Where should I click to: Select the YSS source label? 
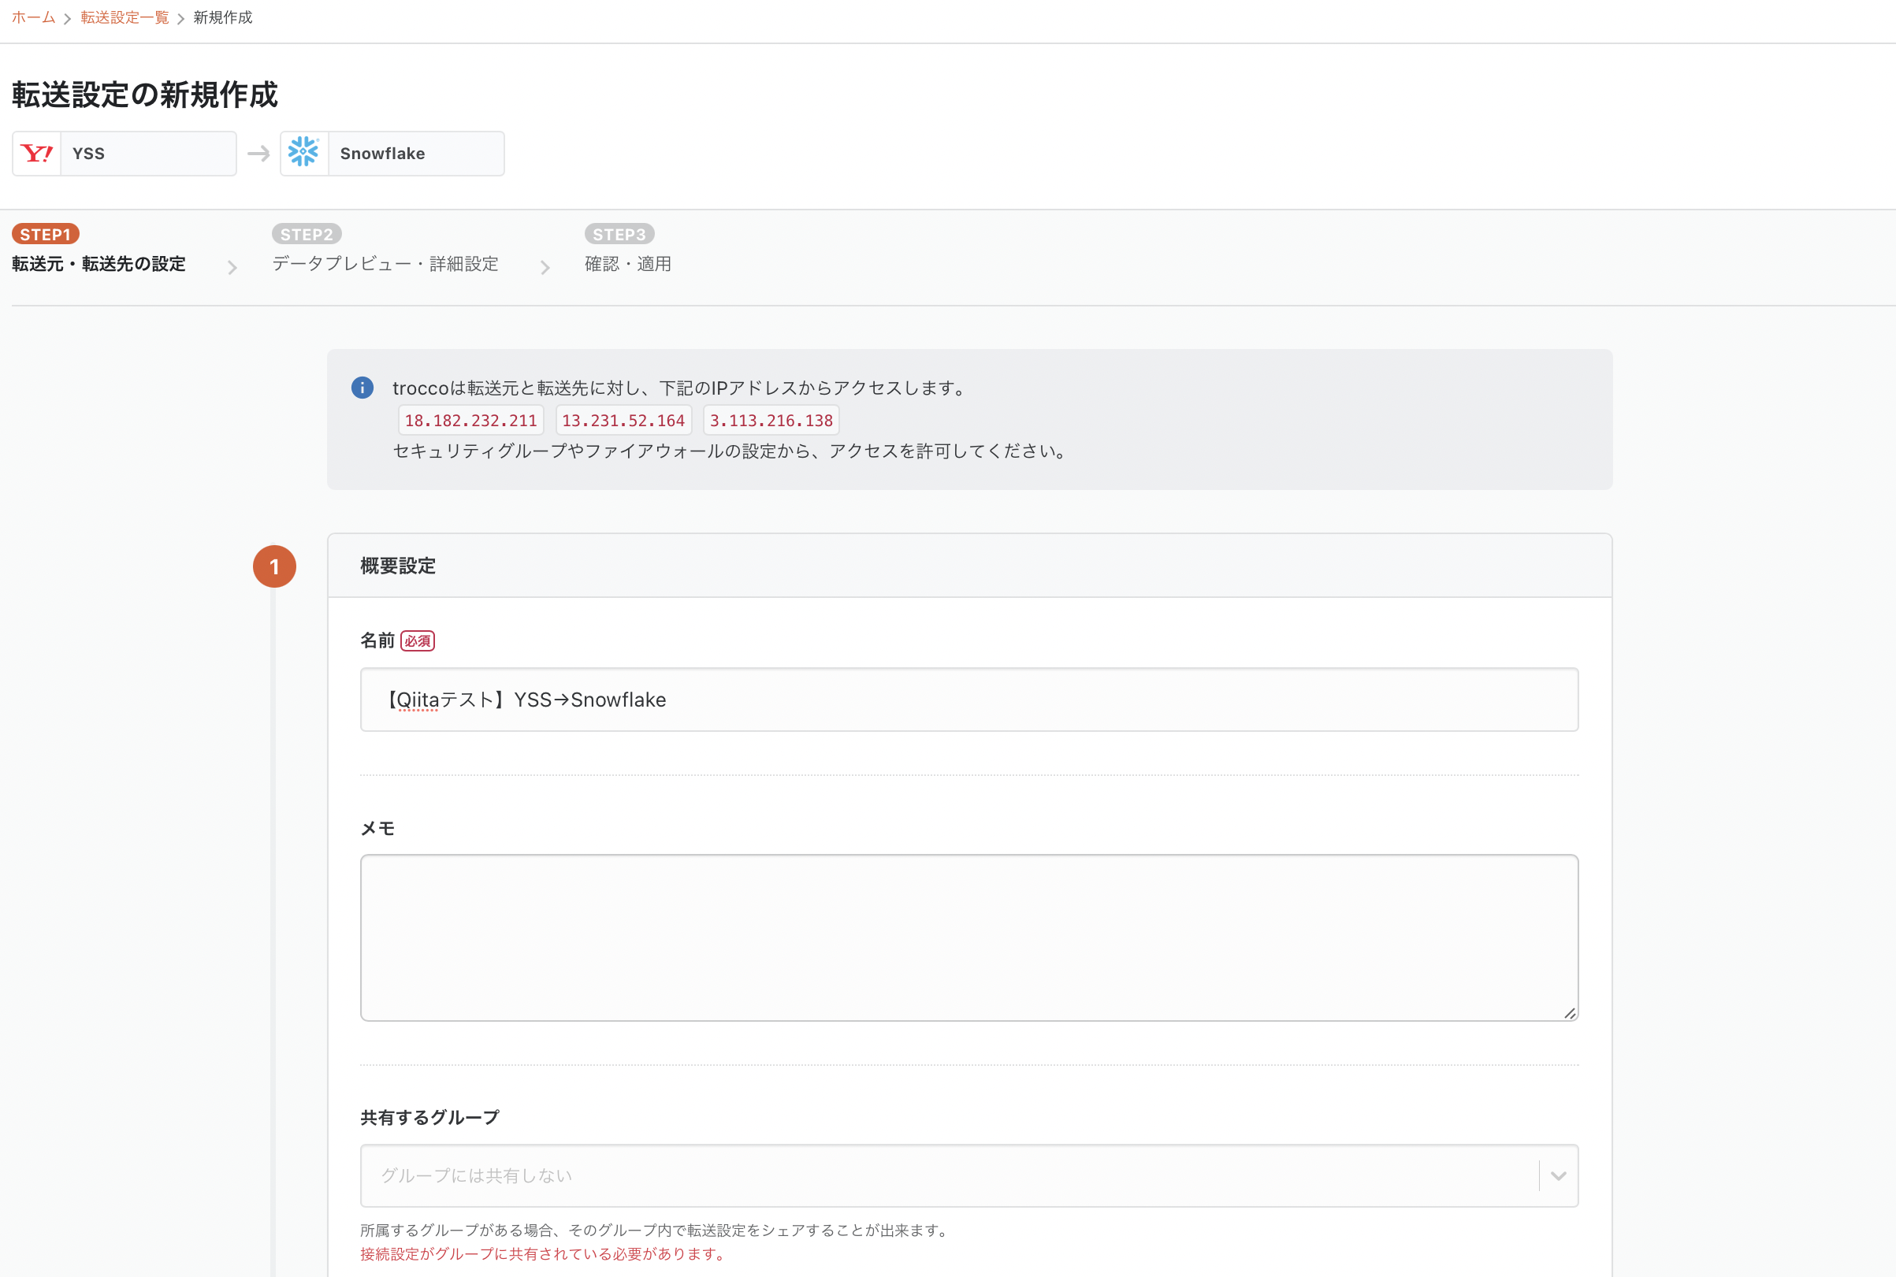point(89,154)
